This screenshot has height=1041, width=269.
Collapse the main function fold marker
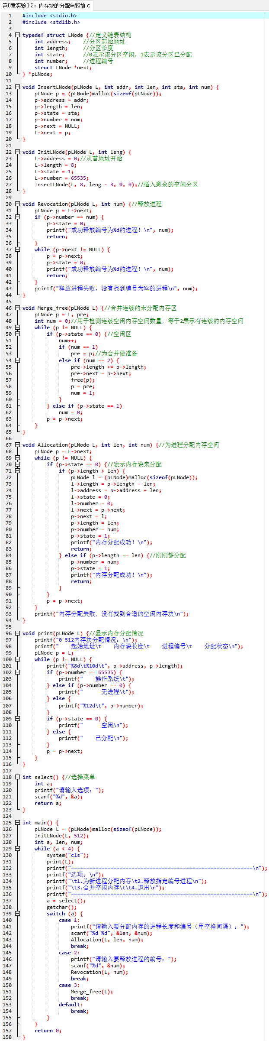tap(17, 823)
